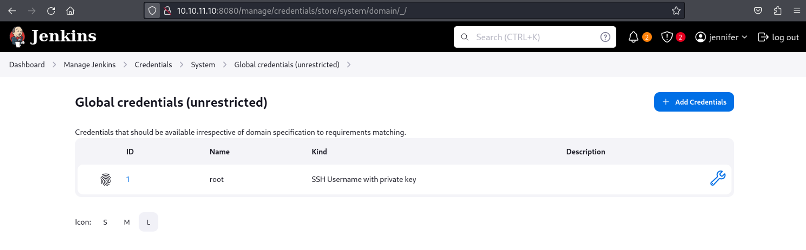Select small icon size S
Screen dimensions: 806x250
click(x=105, y=222)
